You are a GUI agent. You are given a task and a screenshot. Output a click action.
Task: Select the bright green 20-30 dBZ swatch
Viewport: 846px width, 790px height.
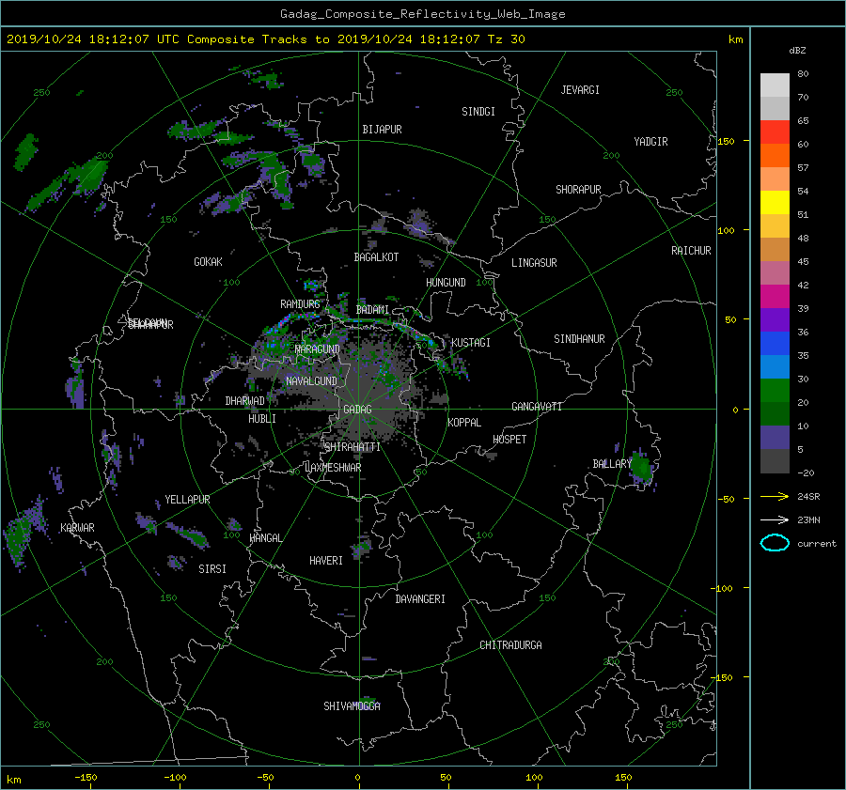click(x=775, y=391)
